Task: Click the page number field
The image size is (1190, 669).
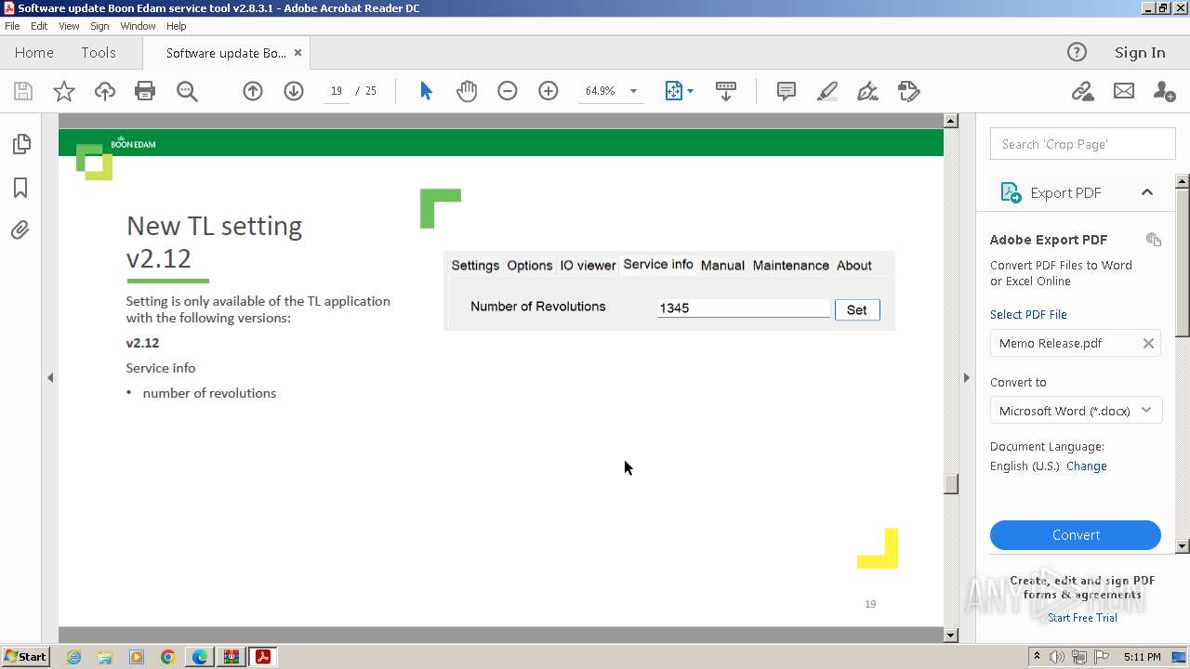Action: (x=336, y=91)
